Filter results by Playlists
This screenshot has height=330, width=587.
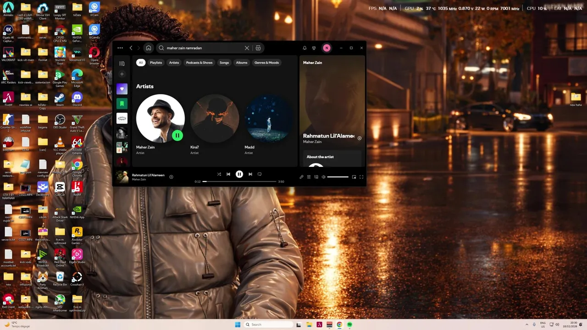coord(156,62)
